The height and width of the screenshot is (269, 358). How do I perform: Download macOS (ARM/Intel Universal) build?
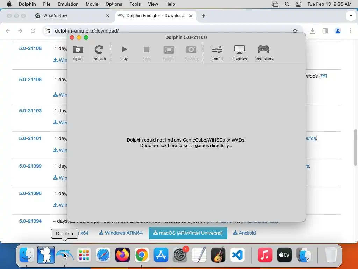188,233
